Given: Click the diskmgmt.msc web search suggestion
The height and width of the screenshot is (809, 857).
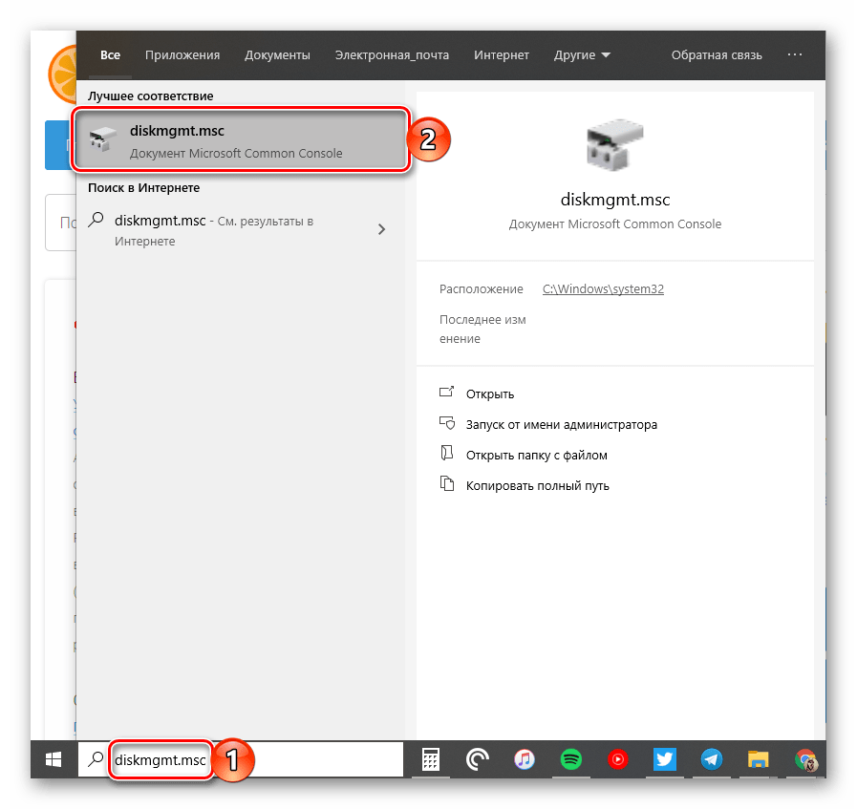Looking at the screenshot, I should [x=241, y=230].
